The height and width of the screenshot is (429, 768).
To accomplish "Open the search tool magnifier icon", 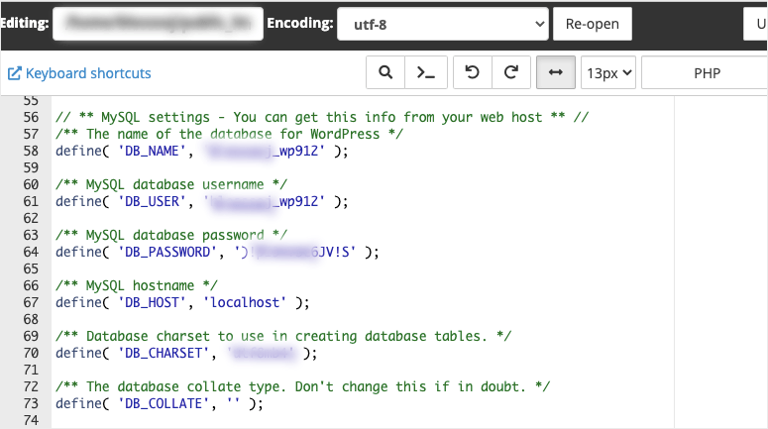I will tap(385, 73).
